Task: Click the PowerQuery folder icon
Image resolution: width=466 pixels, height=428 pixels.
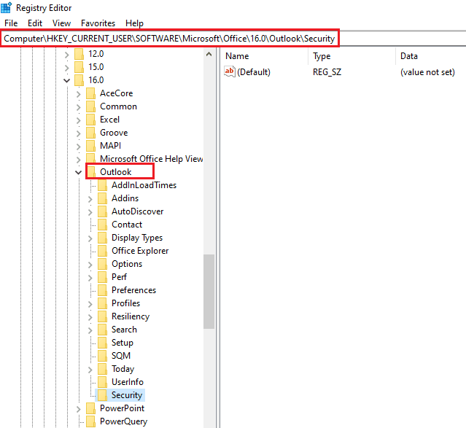Action: [90, 421]
